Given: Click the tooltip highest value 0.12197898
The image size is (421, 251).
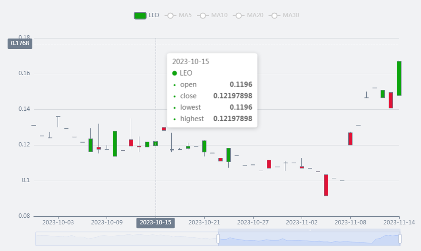Looking at the screenshot, I should pyautogui.click(x=233, y=119).
